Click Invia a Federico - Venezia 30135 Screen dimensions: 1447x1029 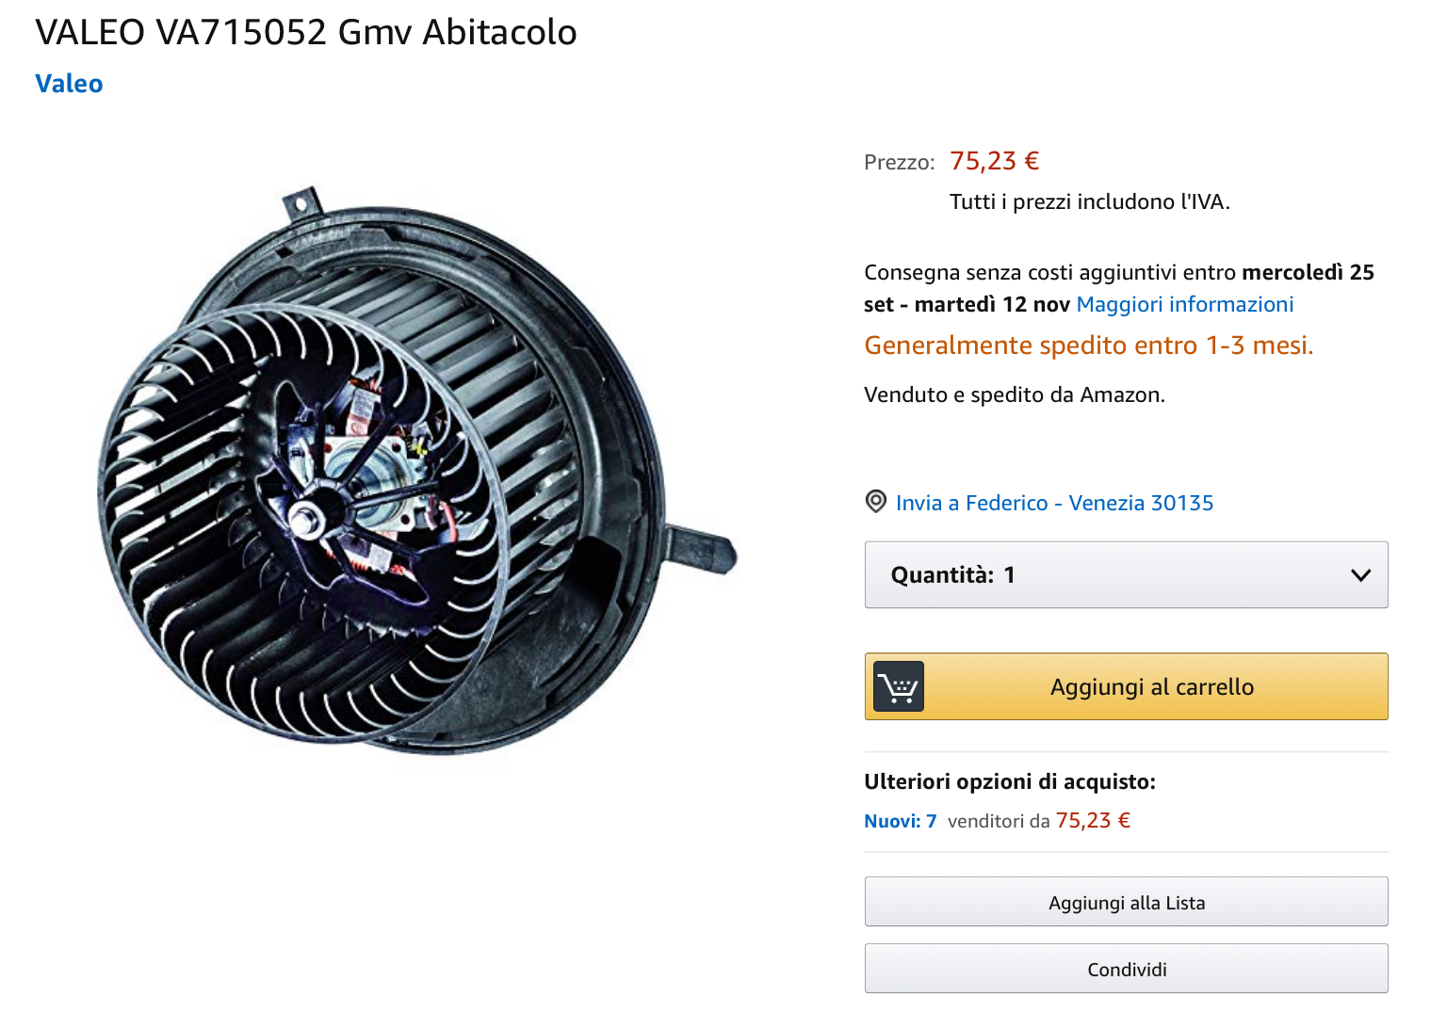click(x=1054, y=503)
